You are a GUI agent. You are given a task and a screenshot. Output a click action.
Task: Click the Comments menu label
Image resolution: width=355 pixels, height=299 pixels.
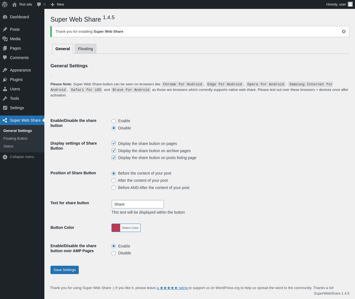[19, 58]
